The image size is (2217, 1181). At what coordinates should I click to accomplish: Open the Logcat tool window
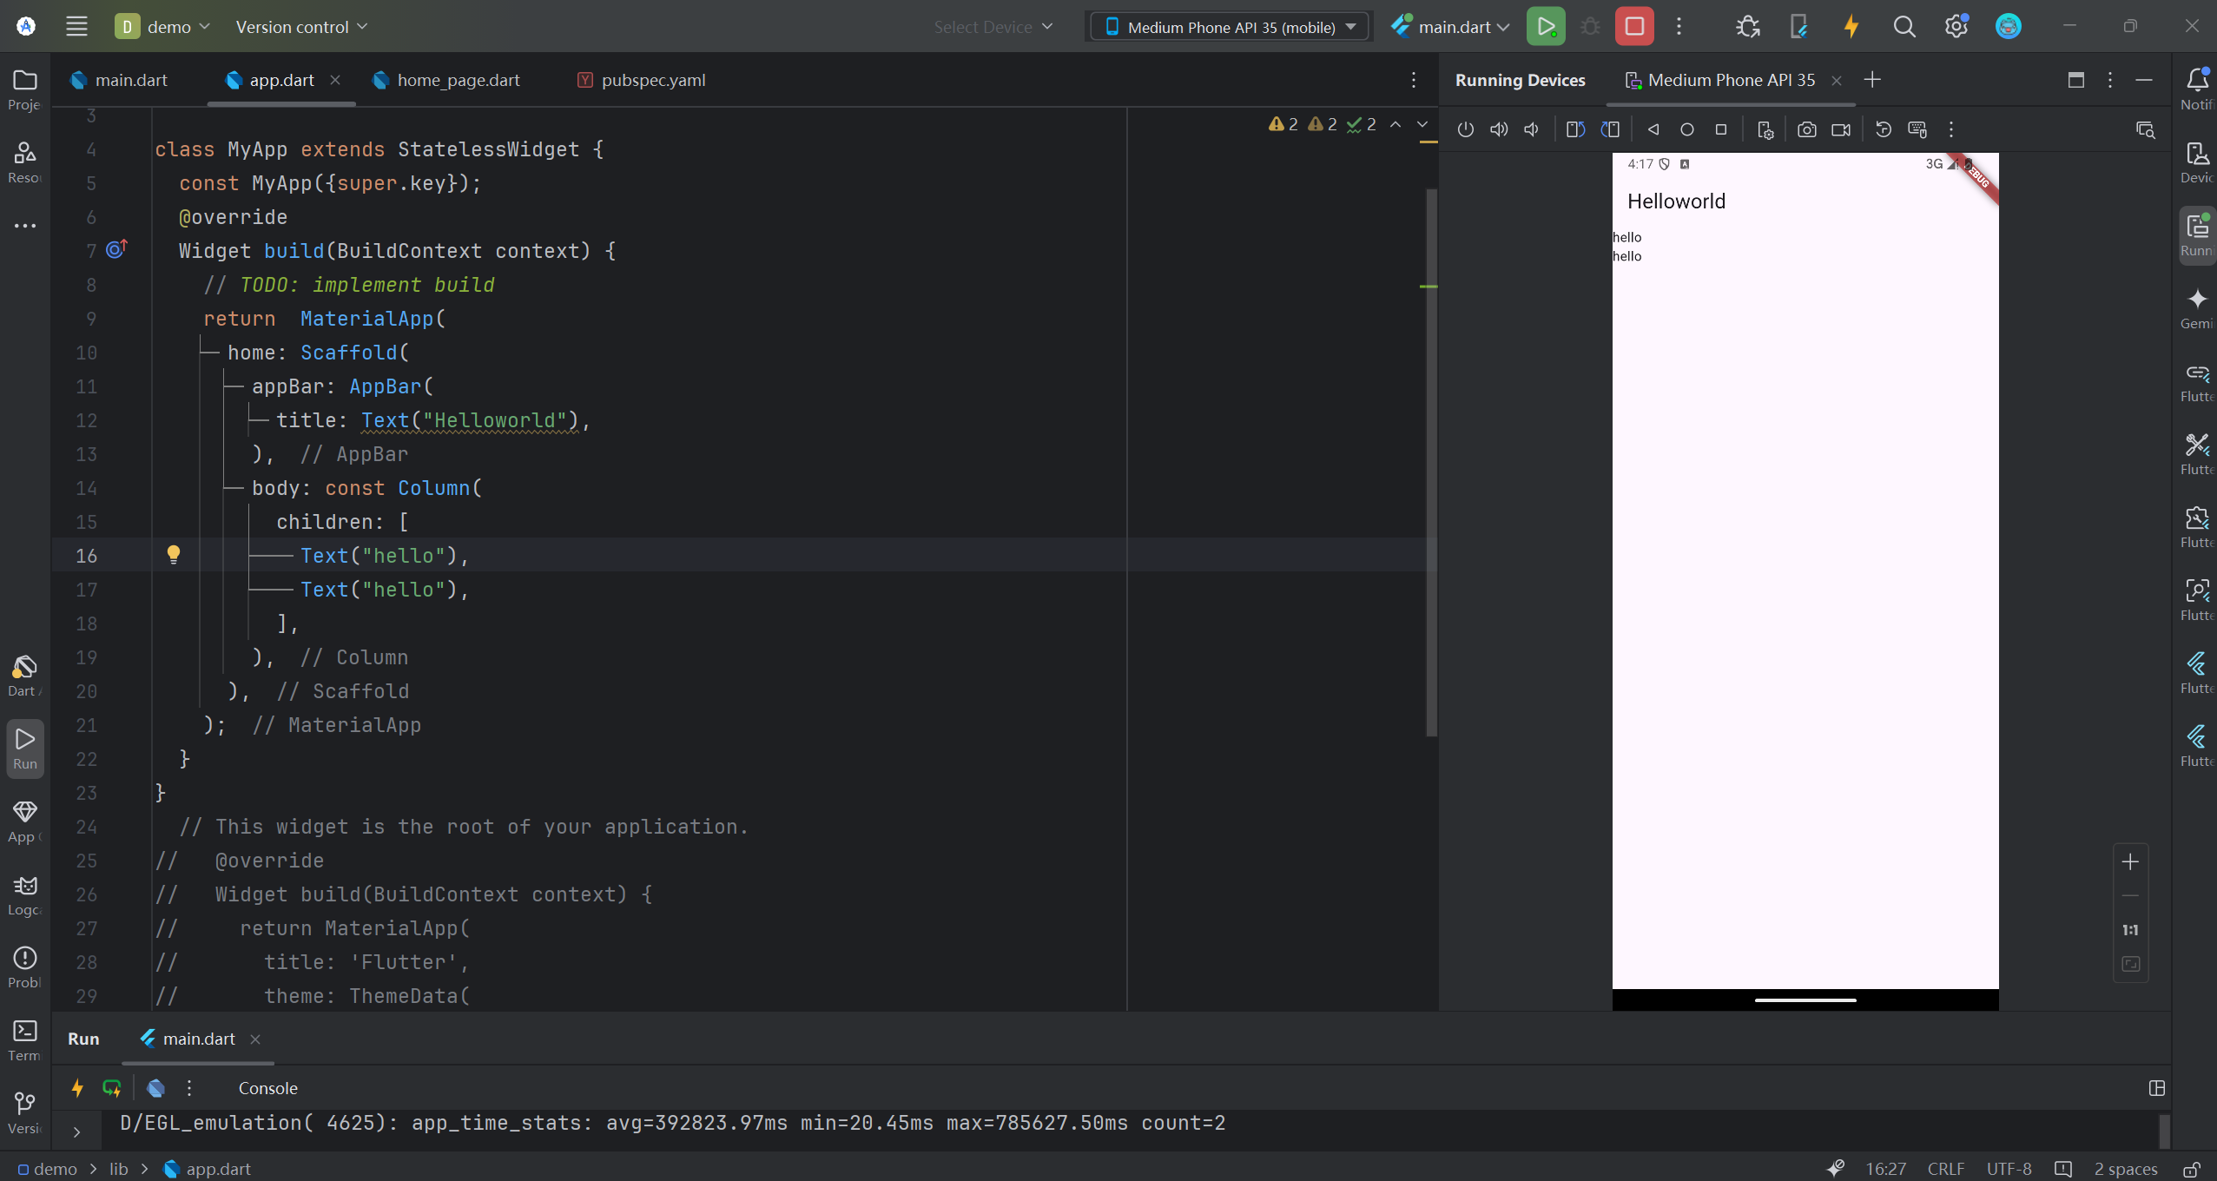coord(24,894)
